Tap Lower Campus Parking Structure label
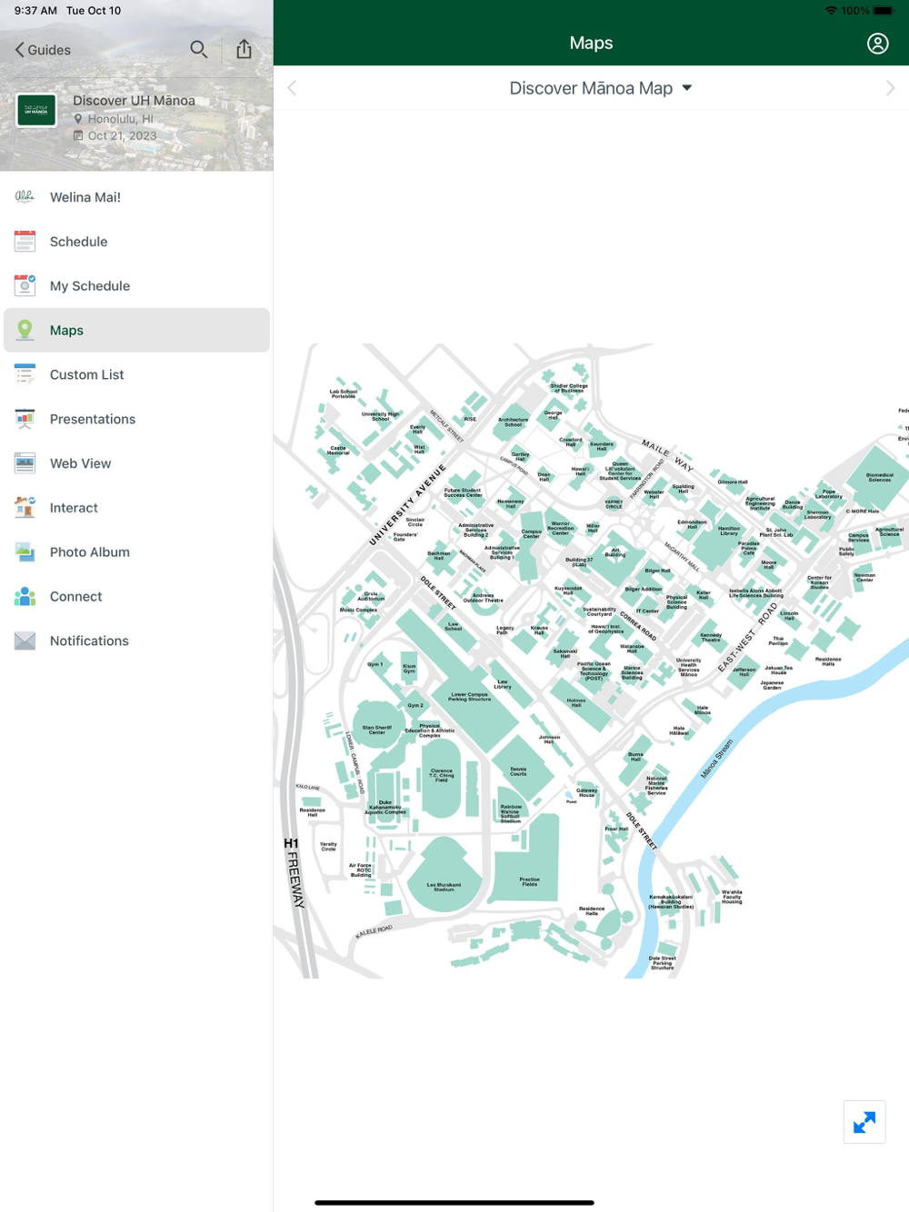Screen dimensions: 909x1212 pos(469,697)
